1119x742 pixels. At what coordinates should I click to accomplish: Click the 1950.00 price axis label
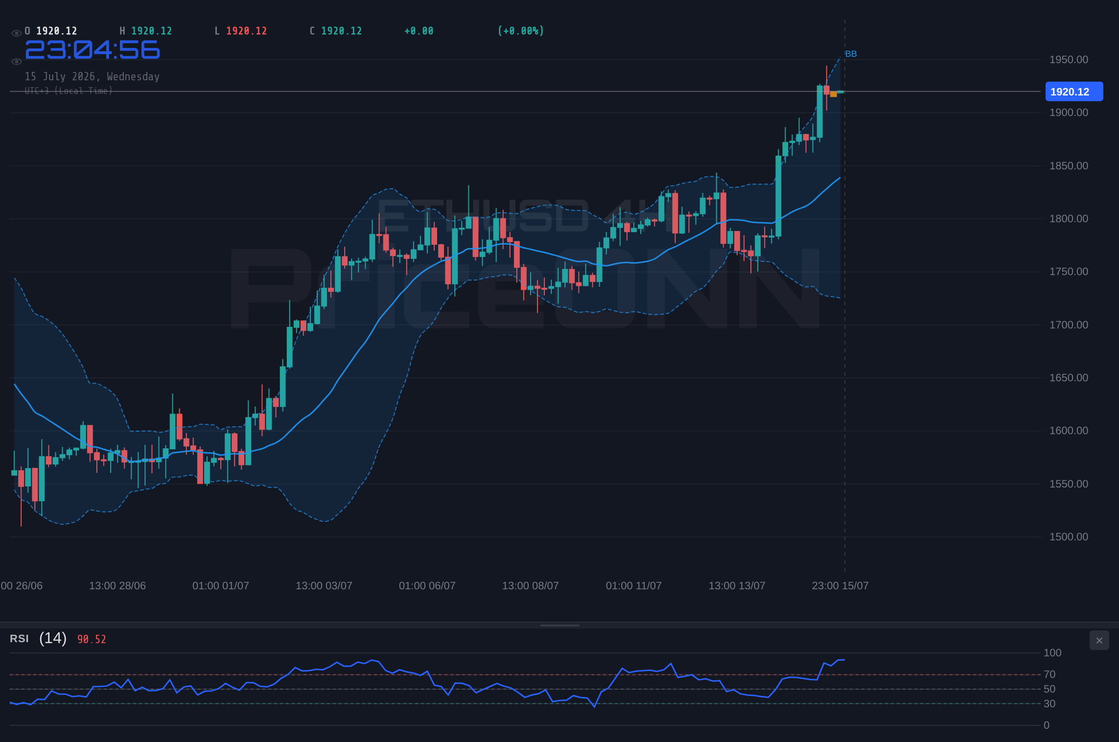coord(1069,60)
